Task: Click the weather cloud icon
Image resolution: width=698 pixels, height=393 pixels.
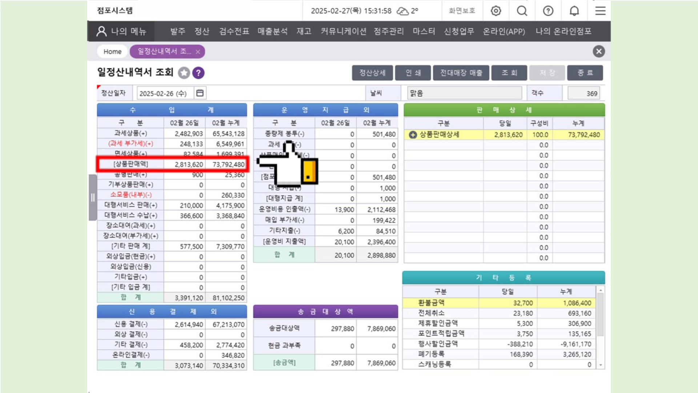Action: pos(402,11)
